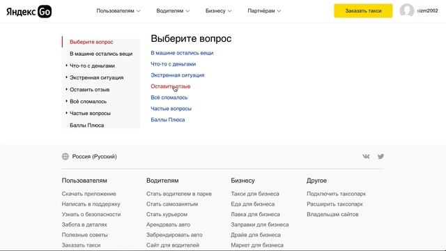Screen dimensions: 446x251
Task: Open footer link Сайт для водителей
Action: [173, 245]
